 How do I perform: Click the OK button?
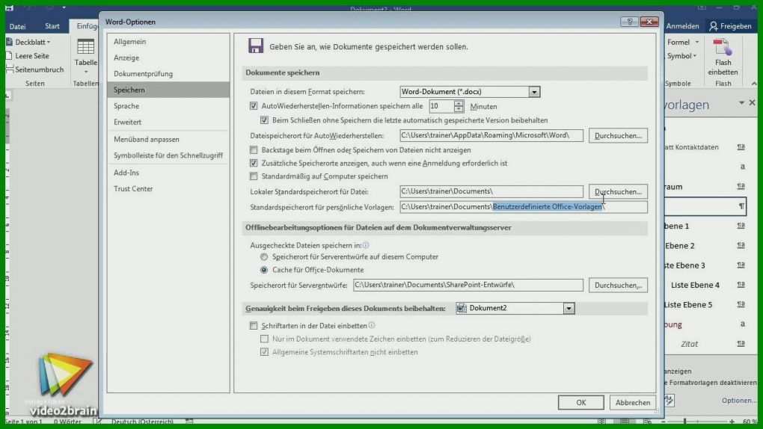click(581, 403)
